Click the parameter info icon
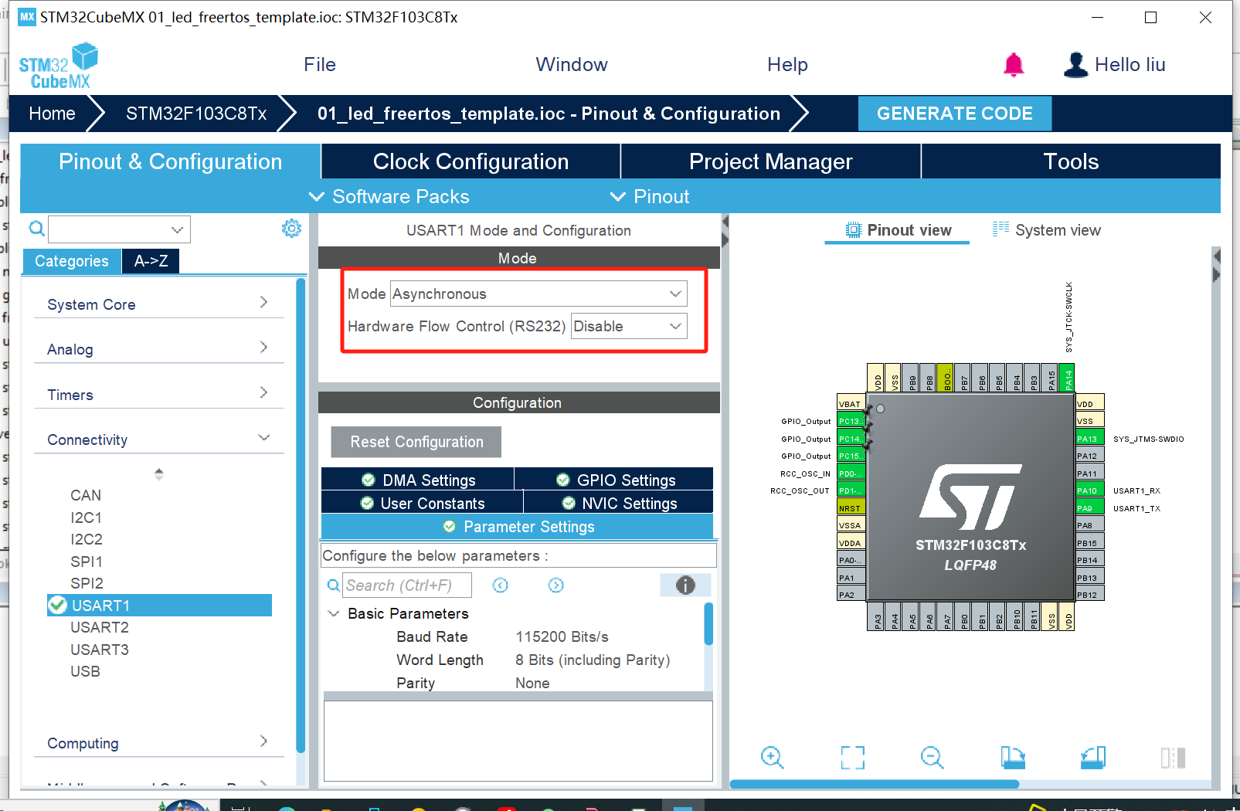This screenshot has width=1240, height=811. click(685, 585)
